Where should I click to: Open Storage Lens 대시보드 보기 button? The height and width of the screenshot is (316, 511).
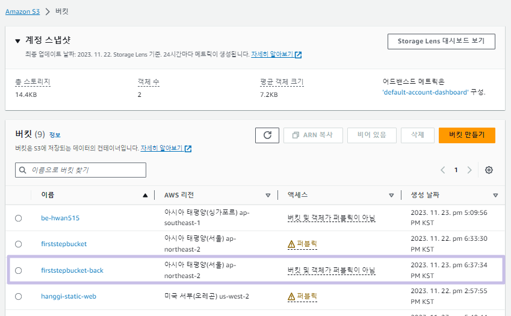[441, 42]
